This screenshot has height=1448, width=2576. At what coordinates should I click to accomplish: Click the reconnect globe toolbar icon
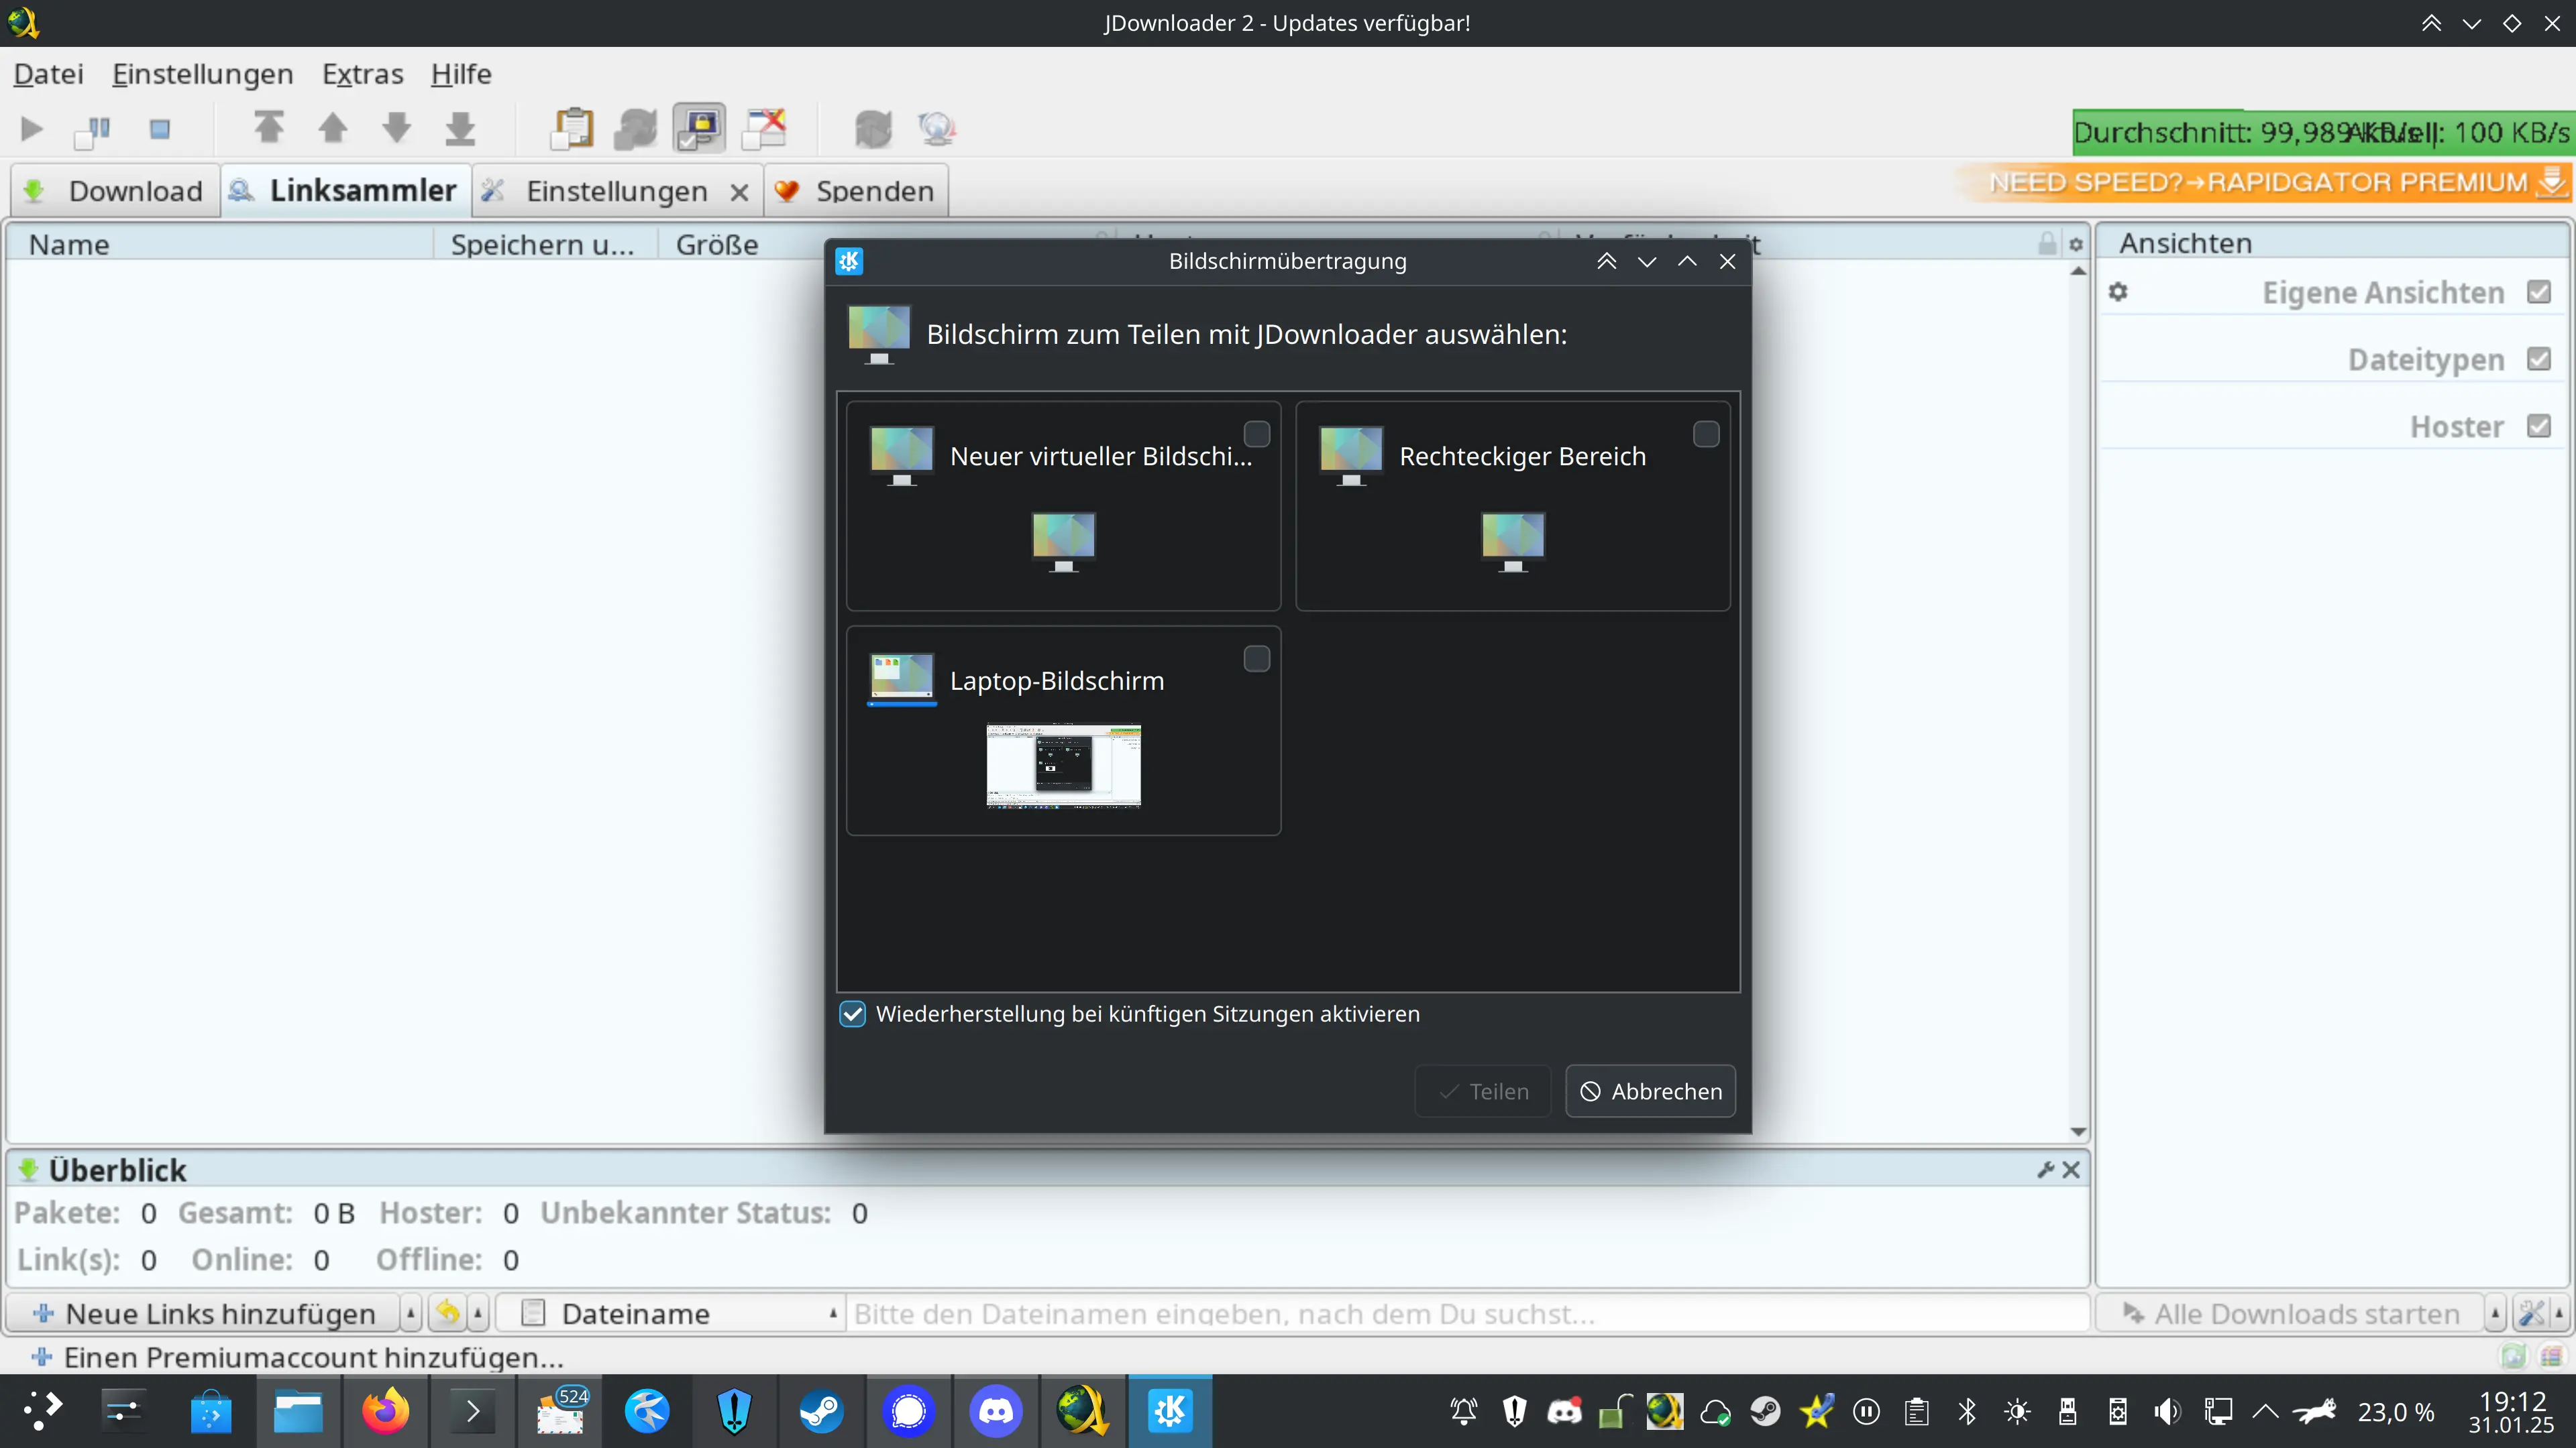pyautogui.click(x=936, y=129)
